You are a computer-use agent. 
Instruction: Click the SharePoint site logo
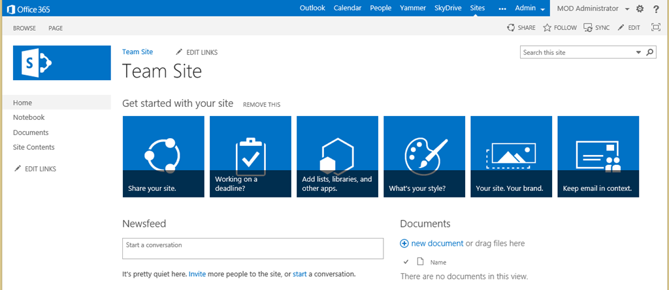click(62, 63)
